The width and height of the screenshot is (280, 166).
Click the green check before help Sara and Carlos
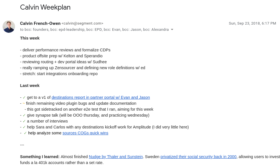click(24, 127)
